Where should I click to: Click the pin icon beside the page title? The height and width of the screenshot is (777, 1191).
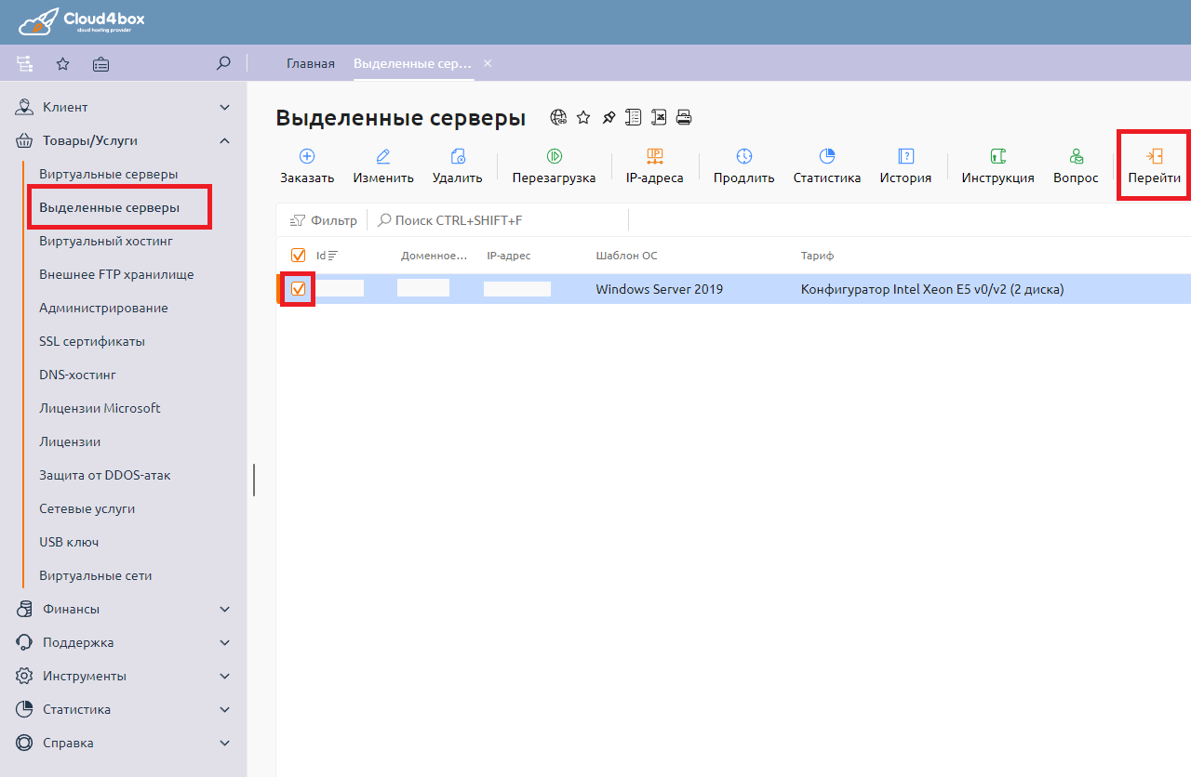(609, 117)
